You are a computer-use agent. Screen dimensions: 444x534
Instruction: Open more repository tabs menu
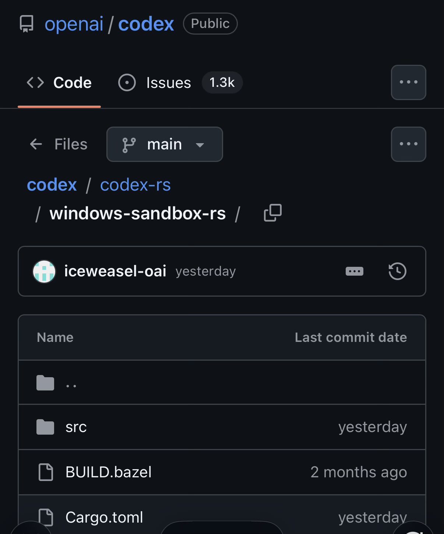(408, 82)
